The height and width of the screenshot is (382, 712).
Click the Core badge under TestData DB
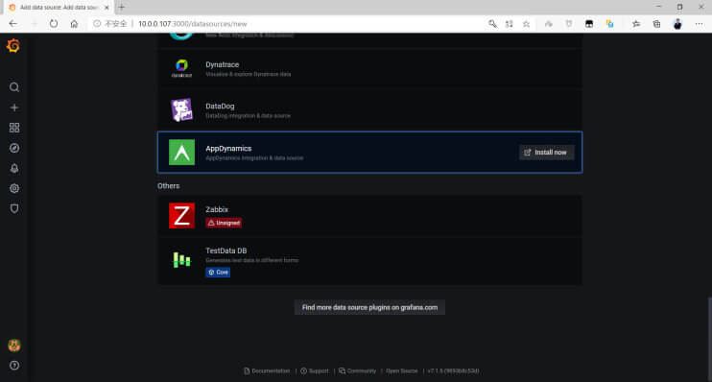(x=218, y=273)
